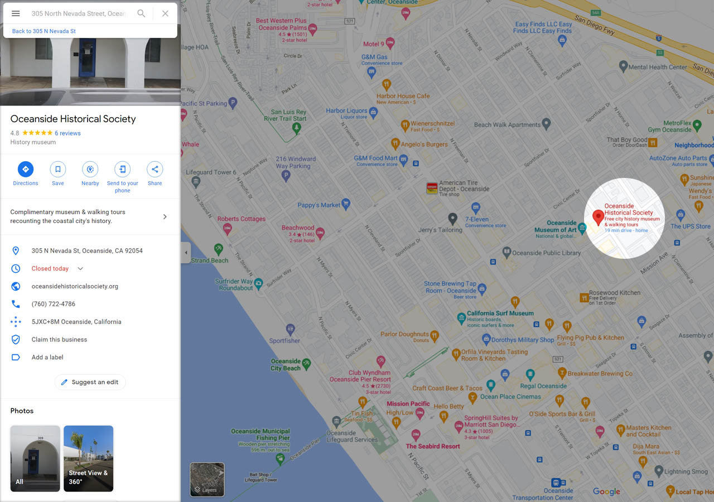714x502 pixels.
Task: Click the Surfrider Way Roundabout marker
Action: coord(258,284)
